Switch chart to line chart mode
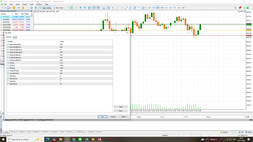Viewport: 253px width, 142px height. [76, 8]
